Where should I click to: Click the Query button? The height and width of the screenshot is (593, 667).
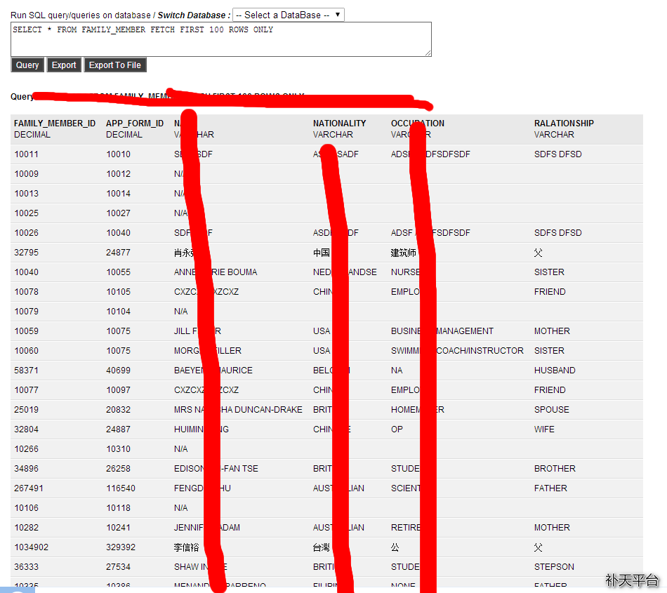click(27, 65)
